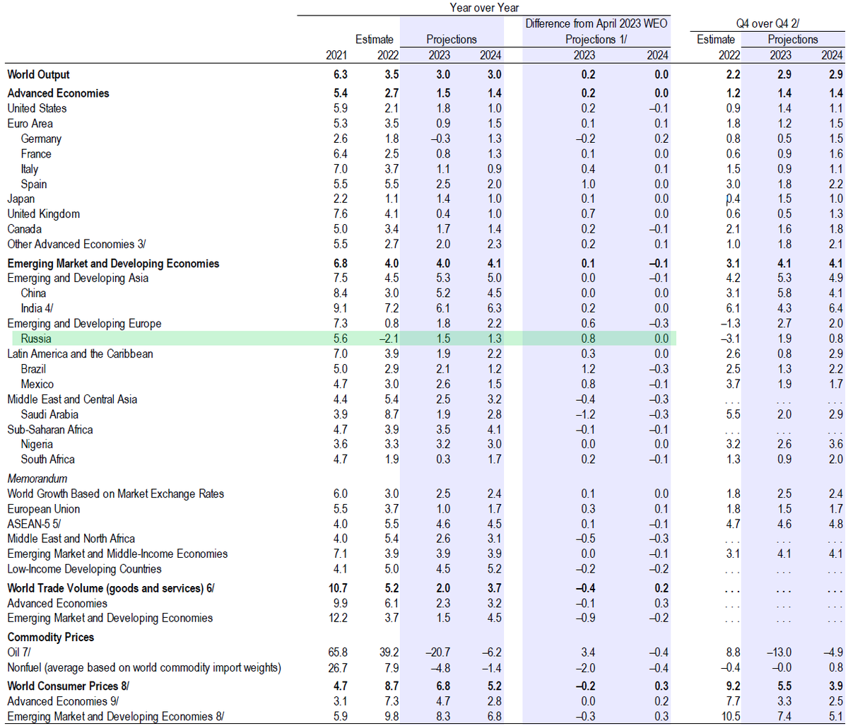Select the Germany 2023 projection value –0.3
Screen dimensions: 848x726
tap(438, 139)
